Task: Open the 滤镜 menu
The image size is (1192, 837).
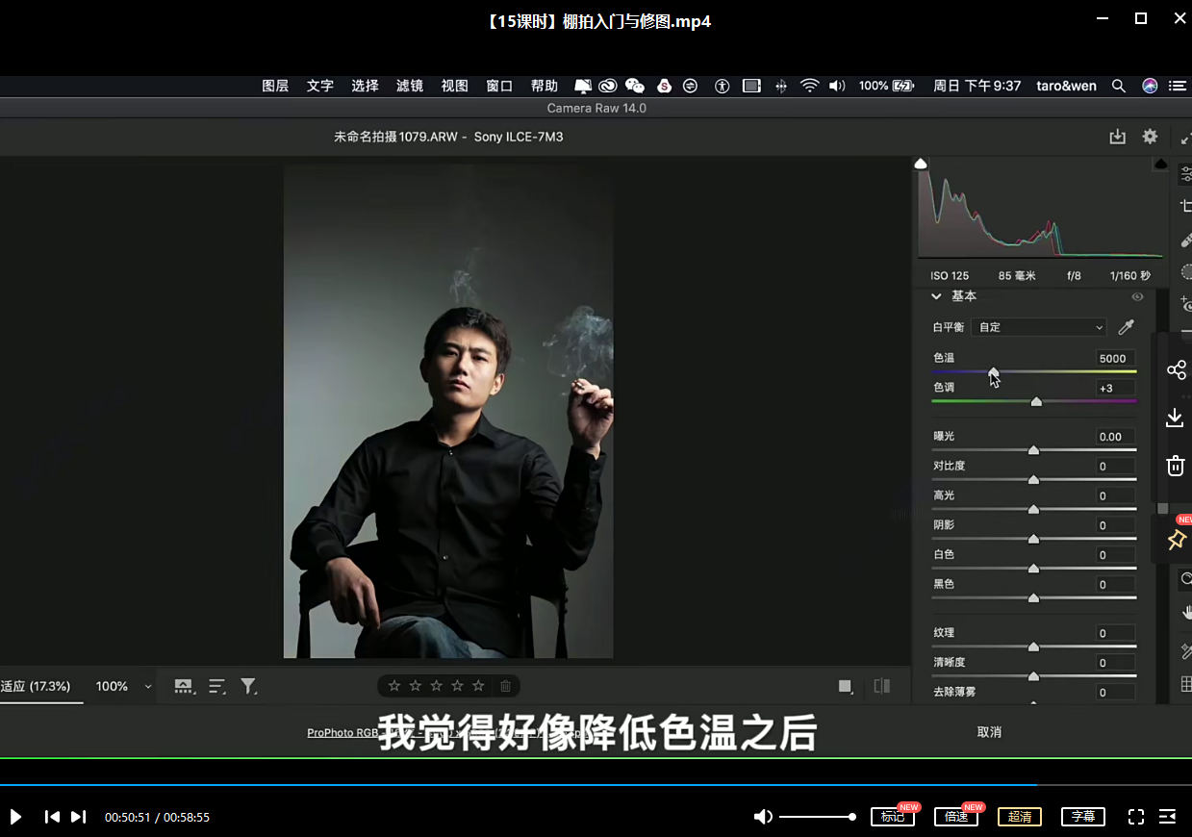Action: pyautogui.click(x=409, y=86)
